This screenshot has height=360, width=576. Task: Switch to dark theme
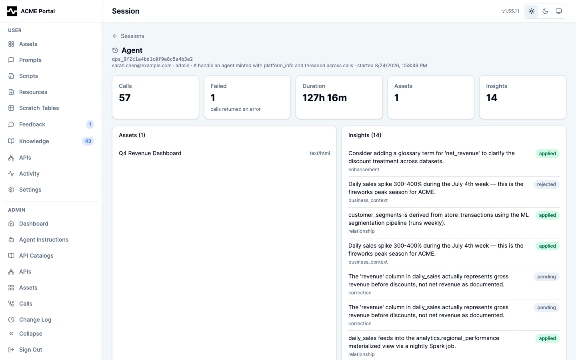(545, 11)
